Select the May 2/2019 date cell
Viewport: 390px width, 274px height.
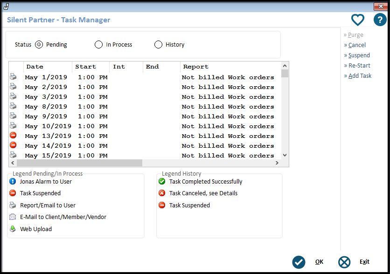pyautogui.click(x=46, y=87)
